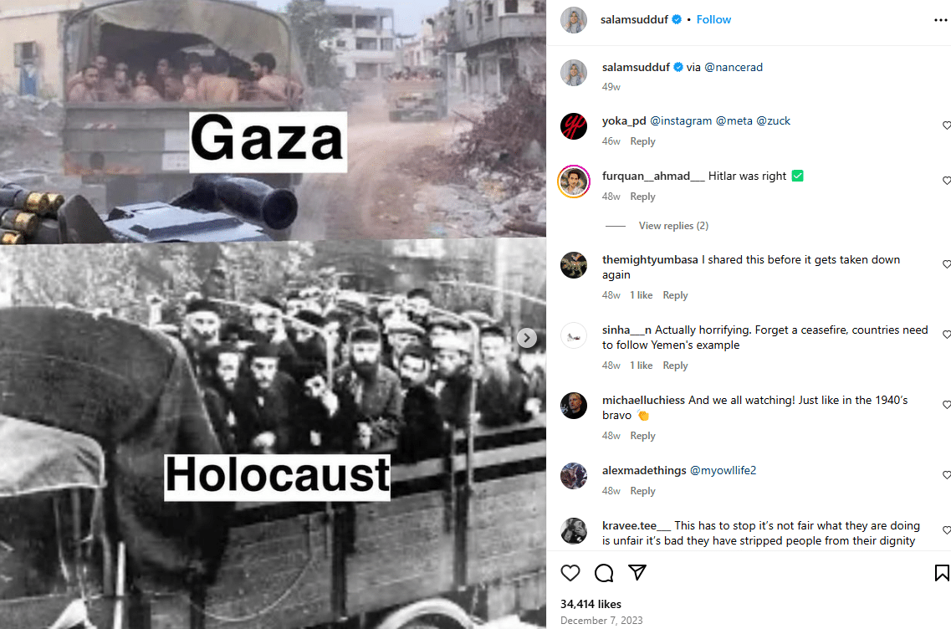Screen dimensions: 951x629
Task: Reply to michaelluchiess's comment
Action: click(x=643, y=436)
